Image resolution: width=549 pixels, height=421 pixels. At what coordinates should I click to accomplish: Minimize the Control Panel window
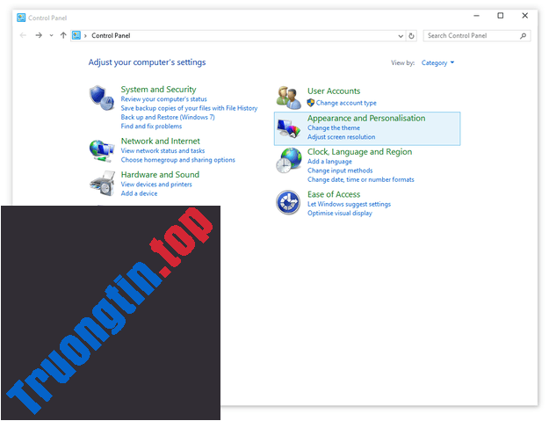[x=476, y=16]
